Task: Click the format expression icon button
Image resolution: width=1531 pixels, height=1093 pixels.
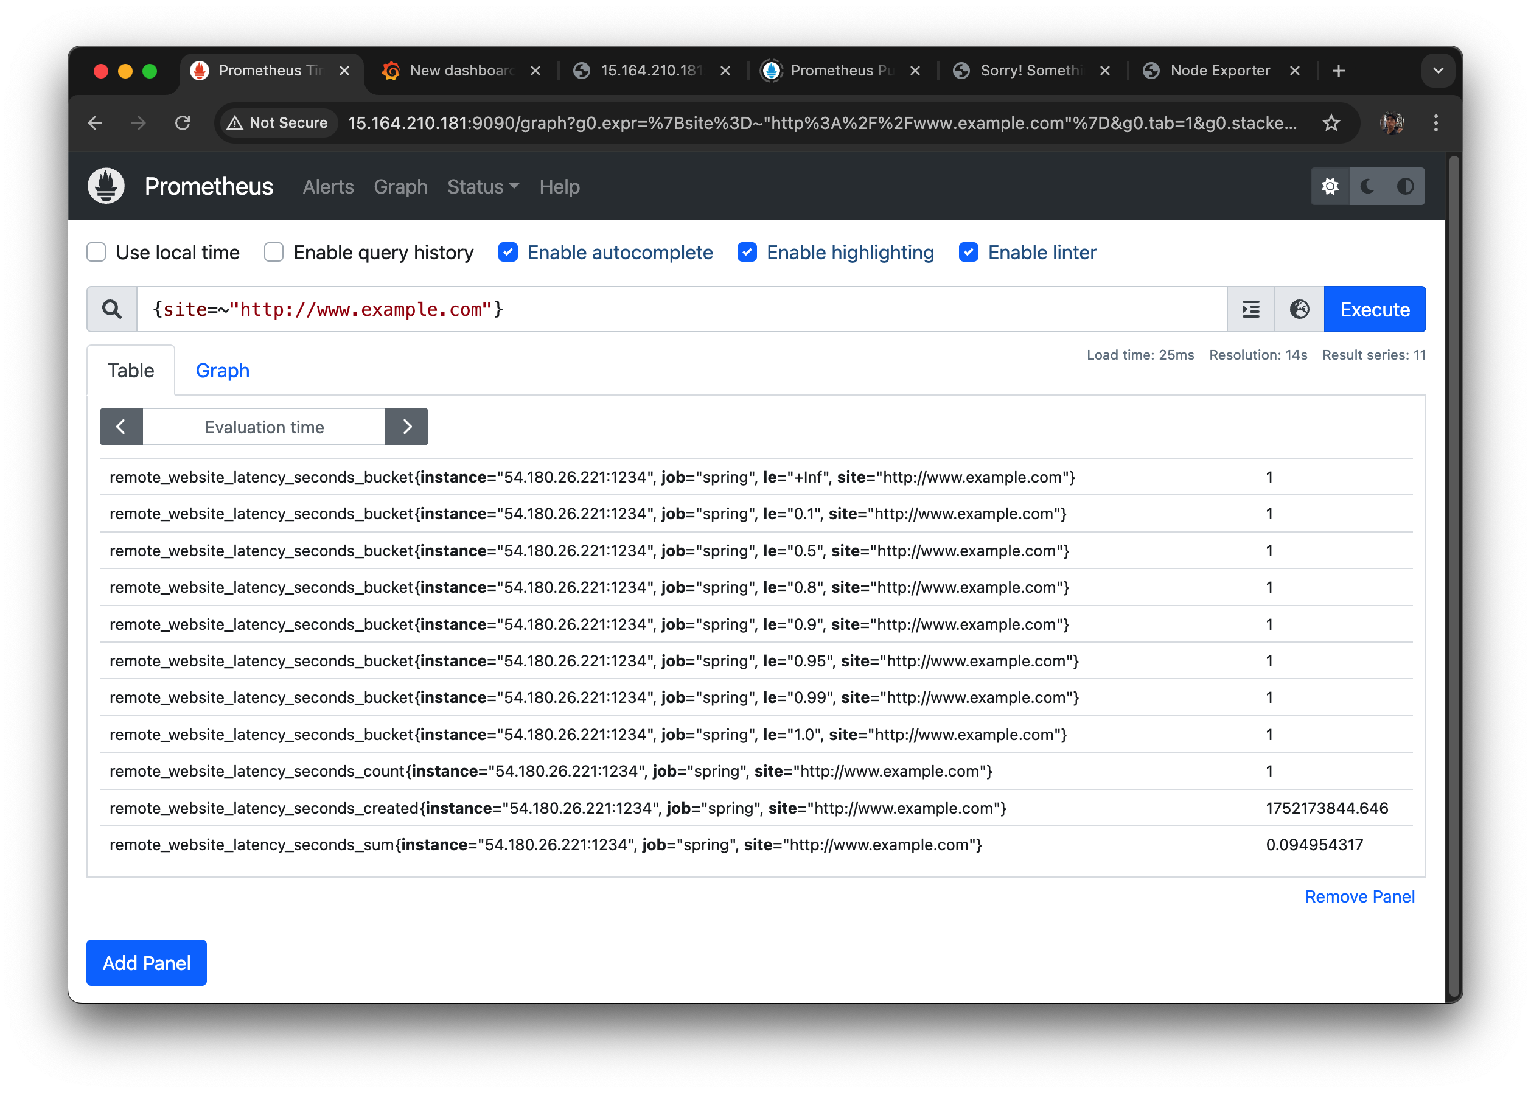Action: coord(1250,310)
